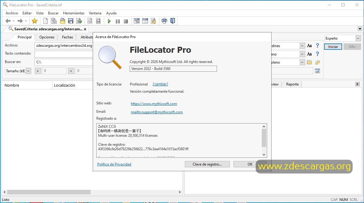Pause search with the toolbar pause icon
The image size is (364, 203).
pyautogui.click(x=118, y=21)
